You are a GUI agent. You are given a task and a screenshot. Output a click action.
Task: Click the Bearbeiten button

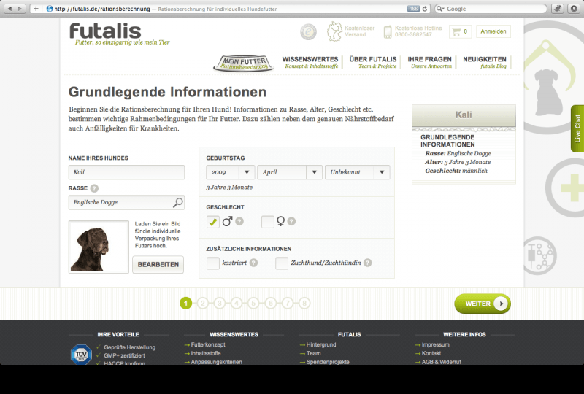tap(158, 264)
